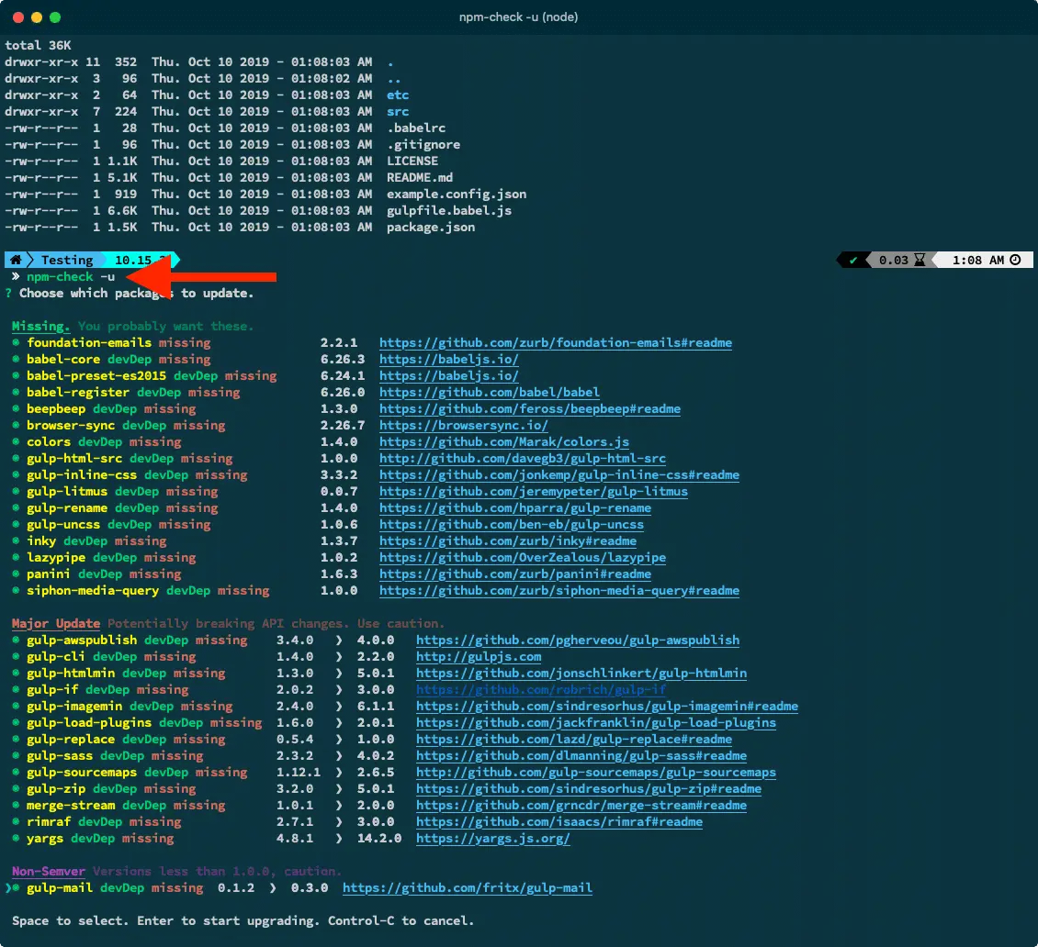The image size is (1038, 947).
Task: Click the total 36K line
Action: (x=38, y=45)
